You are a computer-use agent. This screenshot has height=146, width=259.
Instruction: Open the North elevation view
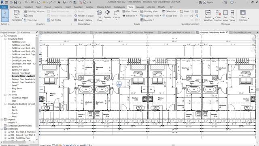[x=15, y=110]
